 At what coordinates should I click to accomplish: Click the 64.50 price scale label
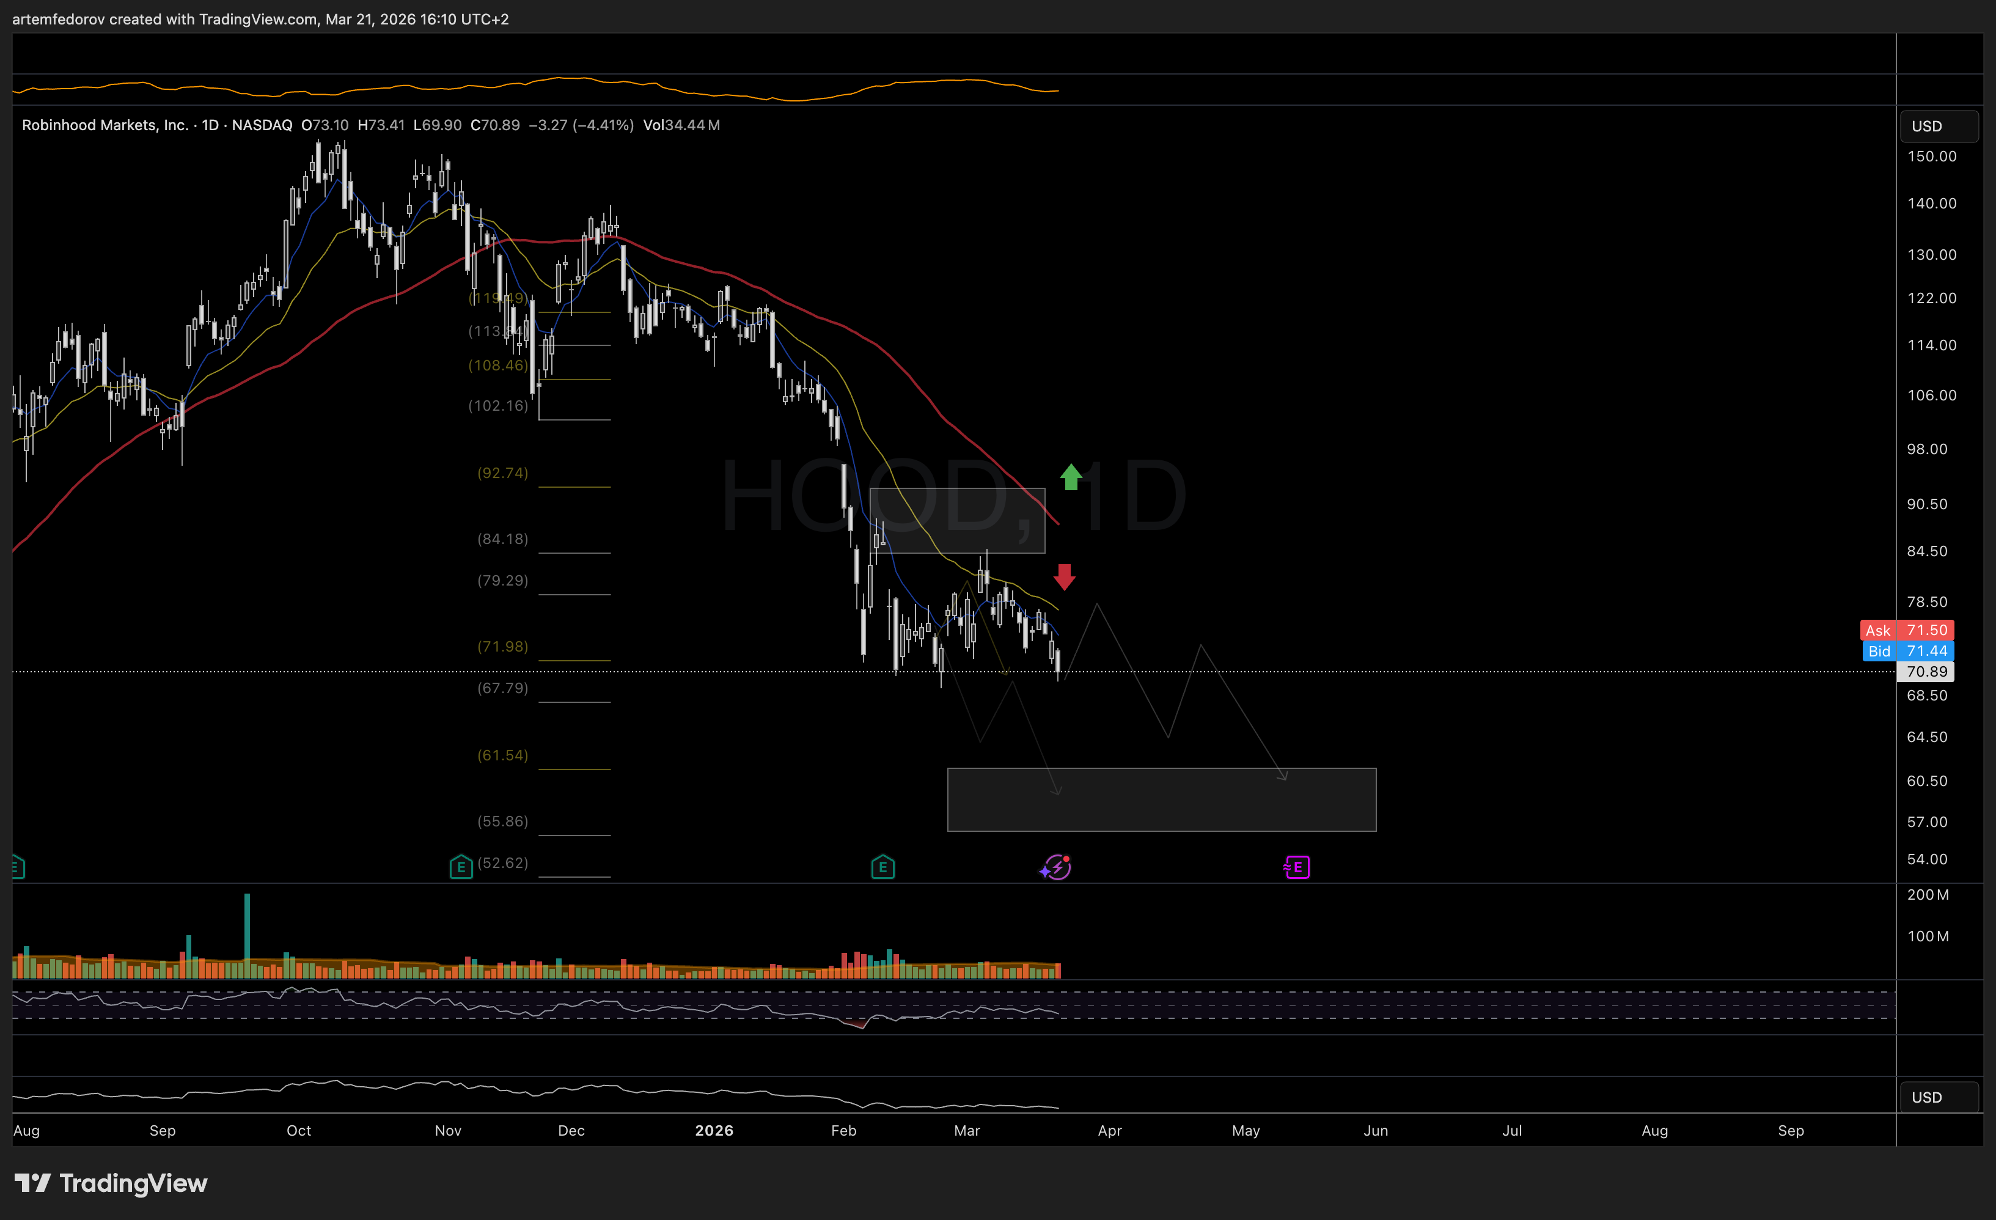[1927, 737]
